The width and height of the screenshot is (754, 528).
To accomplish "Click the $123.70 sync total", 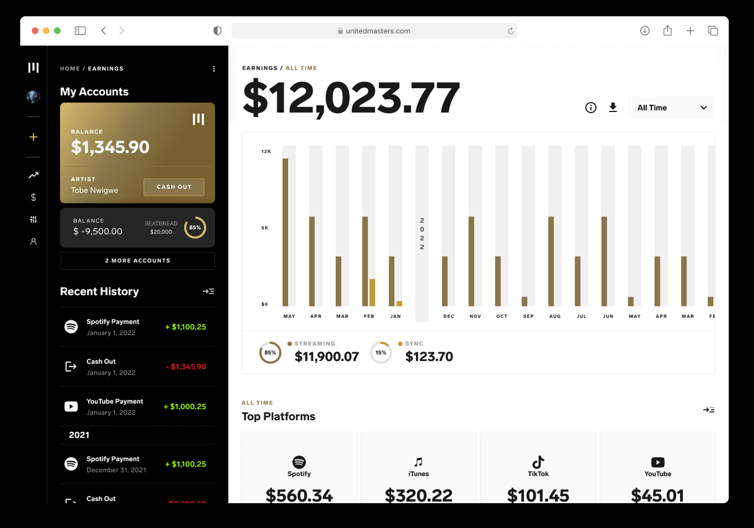I will (x=429, y=356).
